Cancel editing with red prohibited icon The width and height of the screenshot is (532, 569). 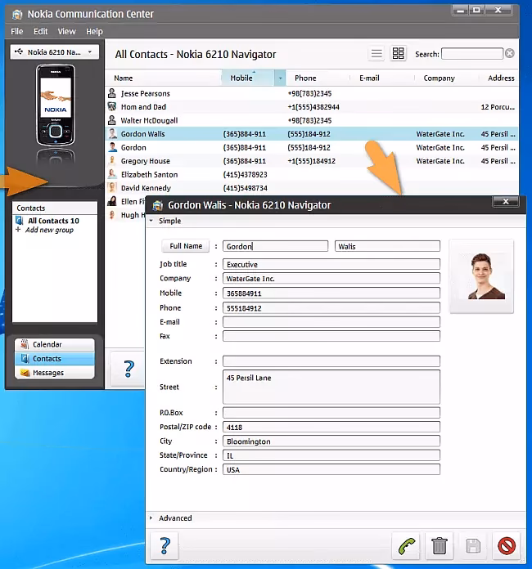pyautogui.click(x=506, y=546)
